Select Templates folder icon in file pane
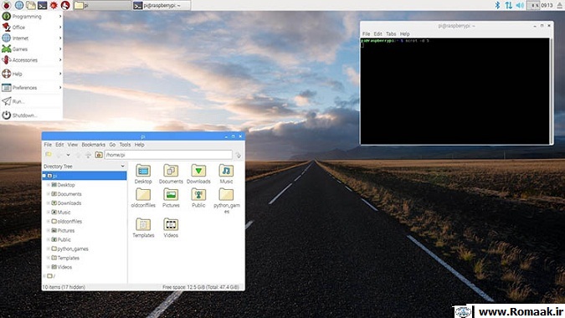The width and height of the screenshot is (565, 318). point(143,224)
